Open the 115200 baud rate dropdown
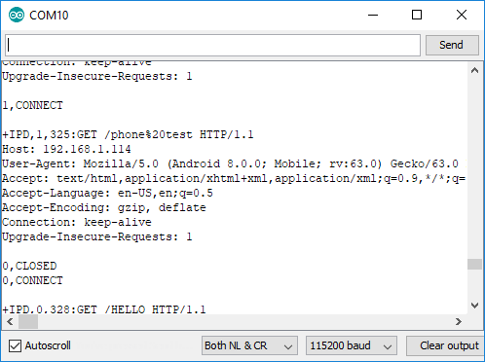 click(352, 345)
